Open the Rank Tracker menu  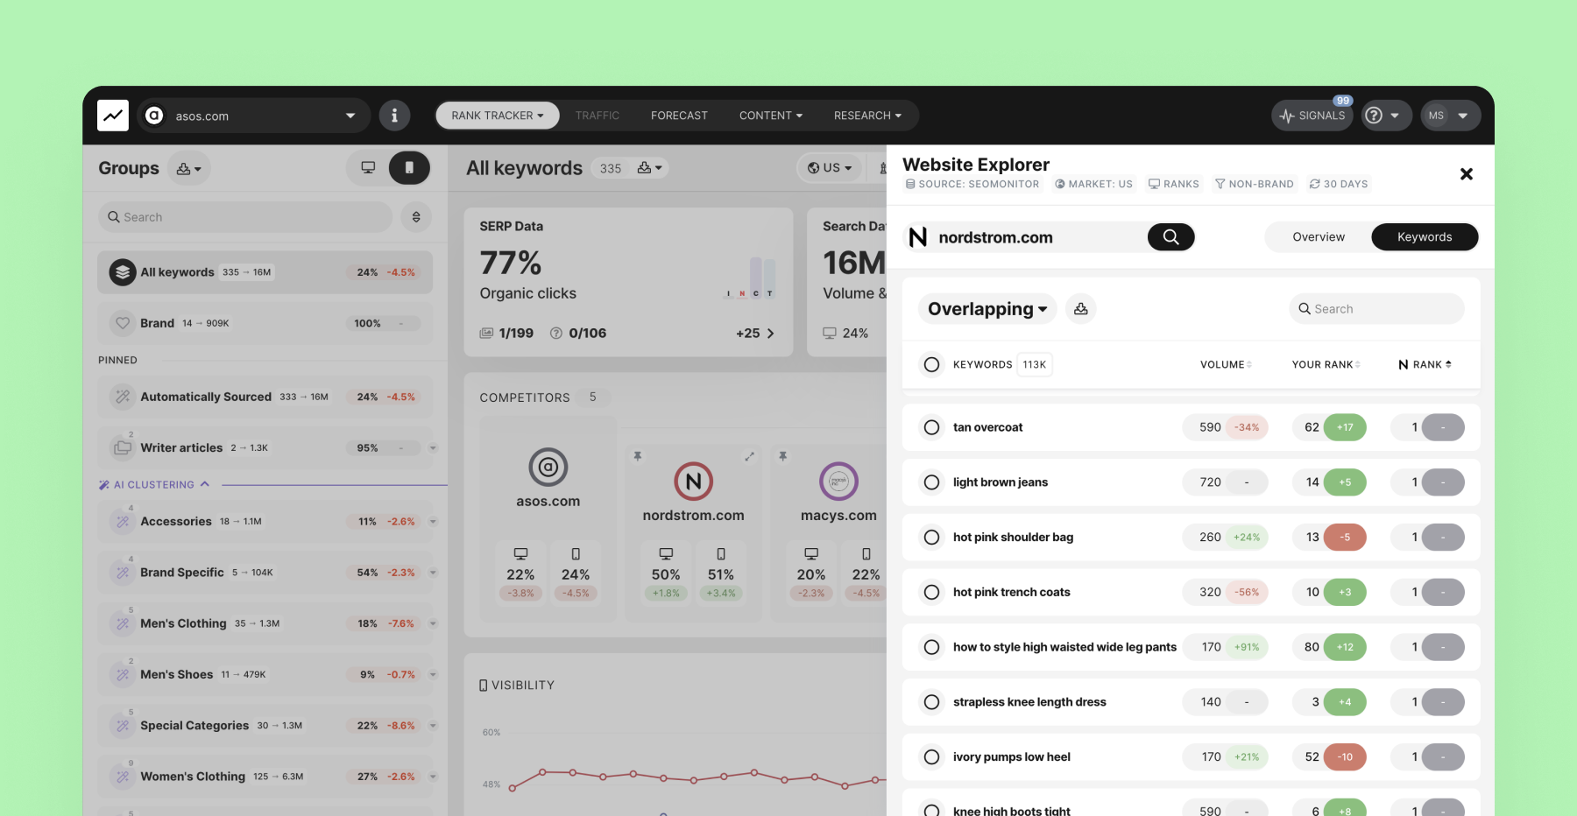click(498, 115)
